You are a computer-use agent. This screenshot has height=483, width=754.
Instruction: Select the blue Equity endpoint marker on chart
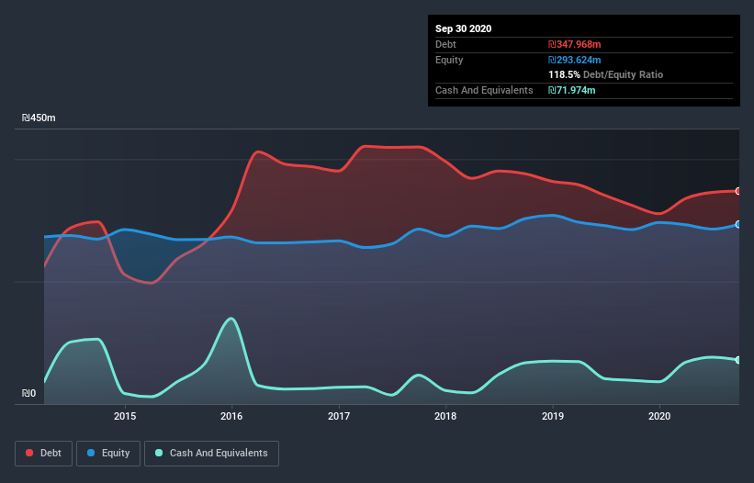click(x=738, y=224)
